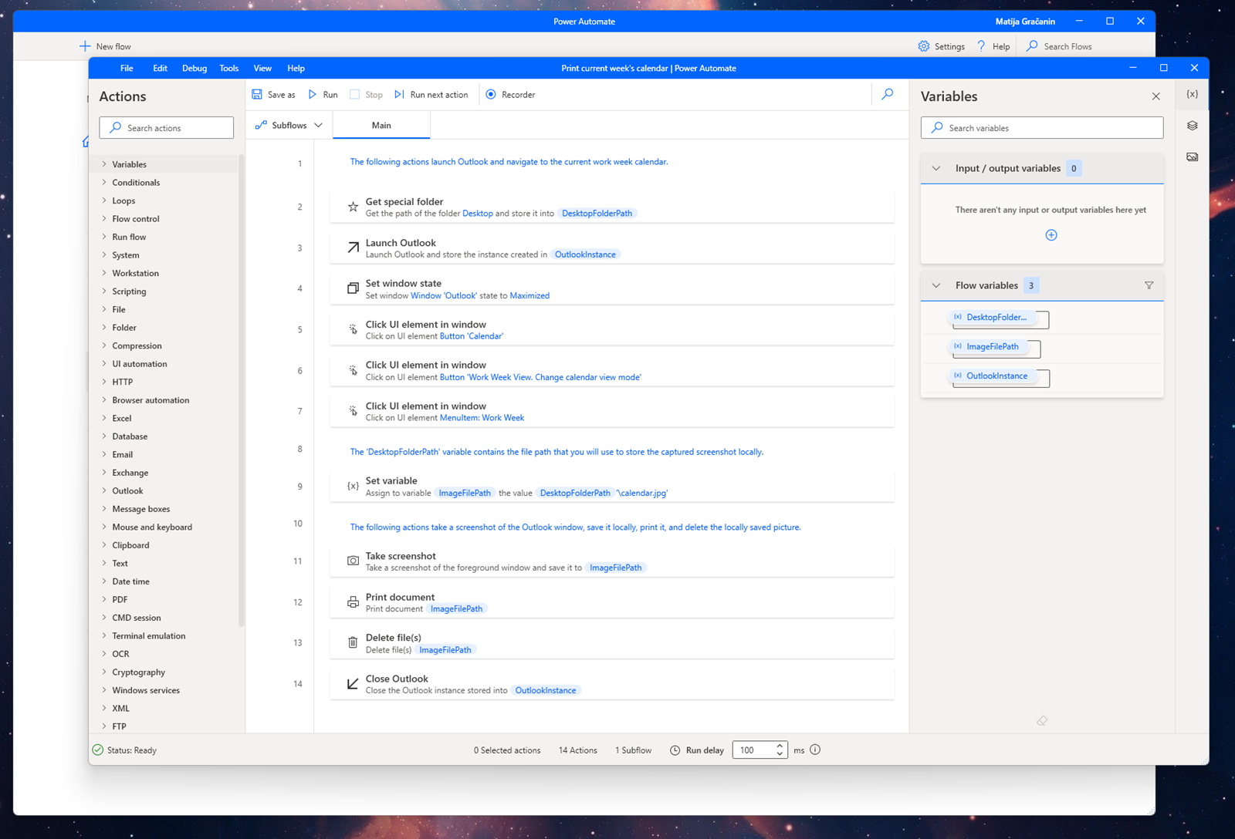
Task: Click the Close Outlook arrow icon
Action: [x=353, y=684]
